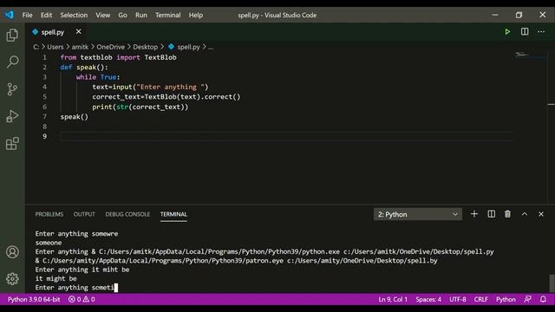The image size is (555, 312).
Task: Open the Search view in activity bar
Action: (12, 62)
